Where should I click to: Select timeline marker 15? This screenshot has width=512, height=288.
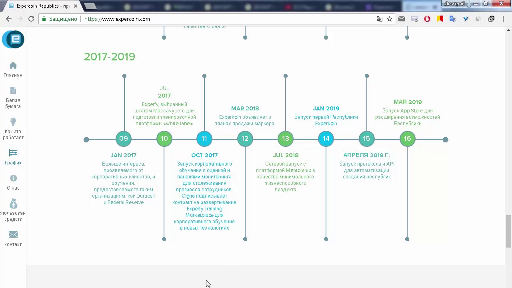[x=367, y=139]
